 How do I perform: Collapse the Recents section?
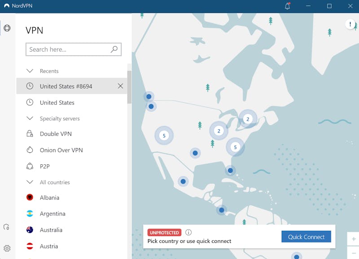click(x=30, y=71)
